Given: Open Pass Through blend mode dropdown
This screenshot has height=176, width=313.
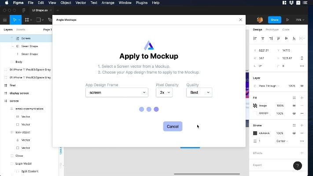Looking at the screenshot, I should (x=269, y=86).
